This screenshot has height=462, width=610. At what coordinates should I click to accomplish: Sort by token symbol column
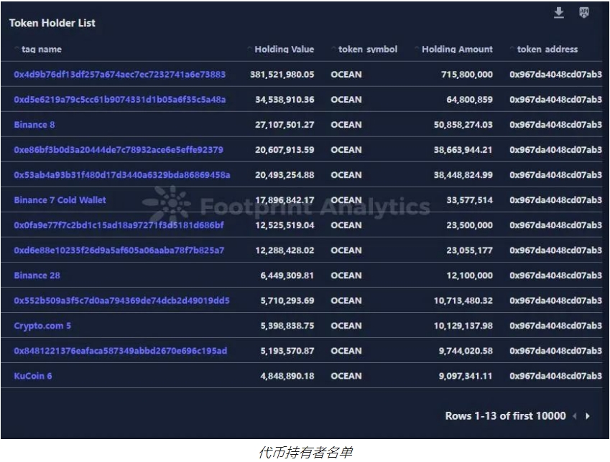(x=368, y=49)
